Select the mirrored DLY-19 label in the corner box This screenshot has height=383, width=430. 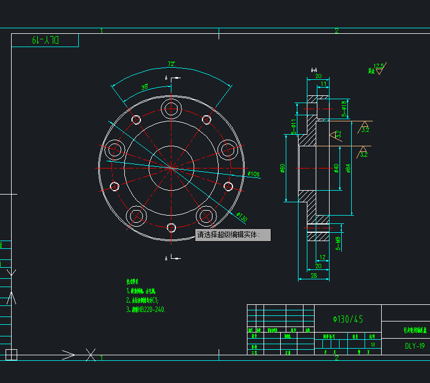45,40
